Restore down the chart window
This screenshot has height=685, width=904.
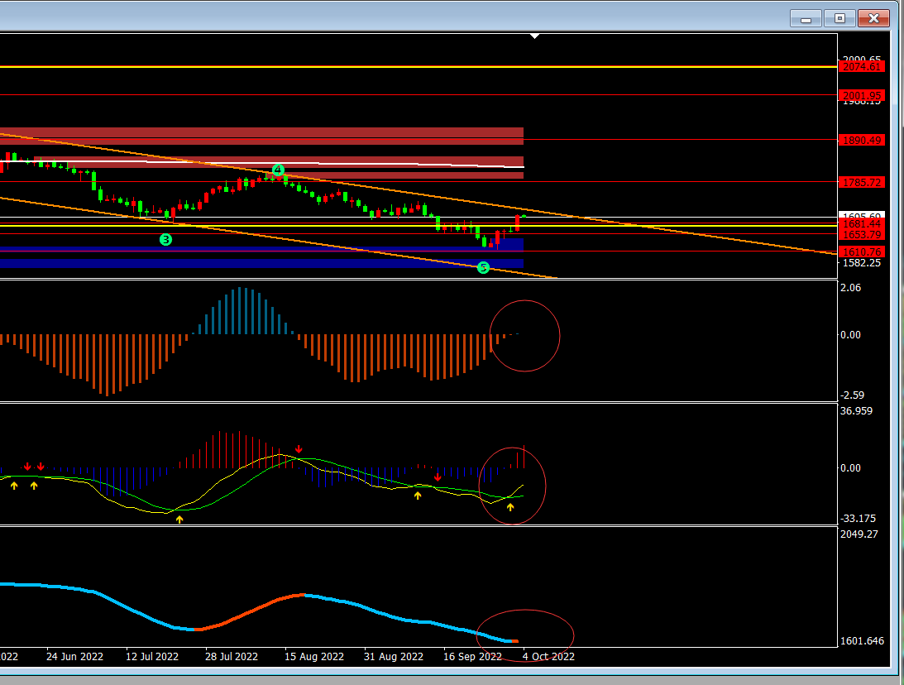pos(839,18)
